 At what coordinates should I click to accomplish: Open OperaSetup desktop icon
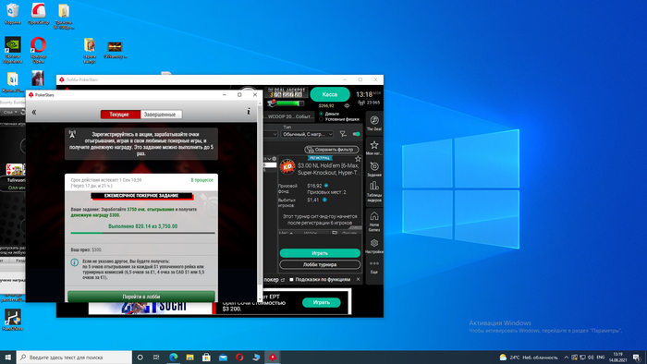tap(39, 14)
